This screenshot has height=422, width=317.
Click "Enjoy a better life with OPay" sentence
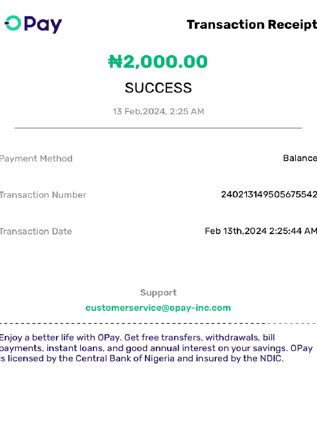[x=61, y=338]
